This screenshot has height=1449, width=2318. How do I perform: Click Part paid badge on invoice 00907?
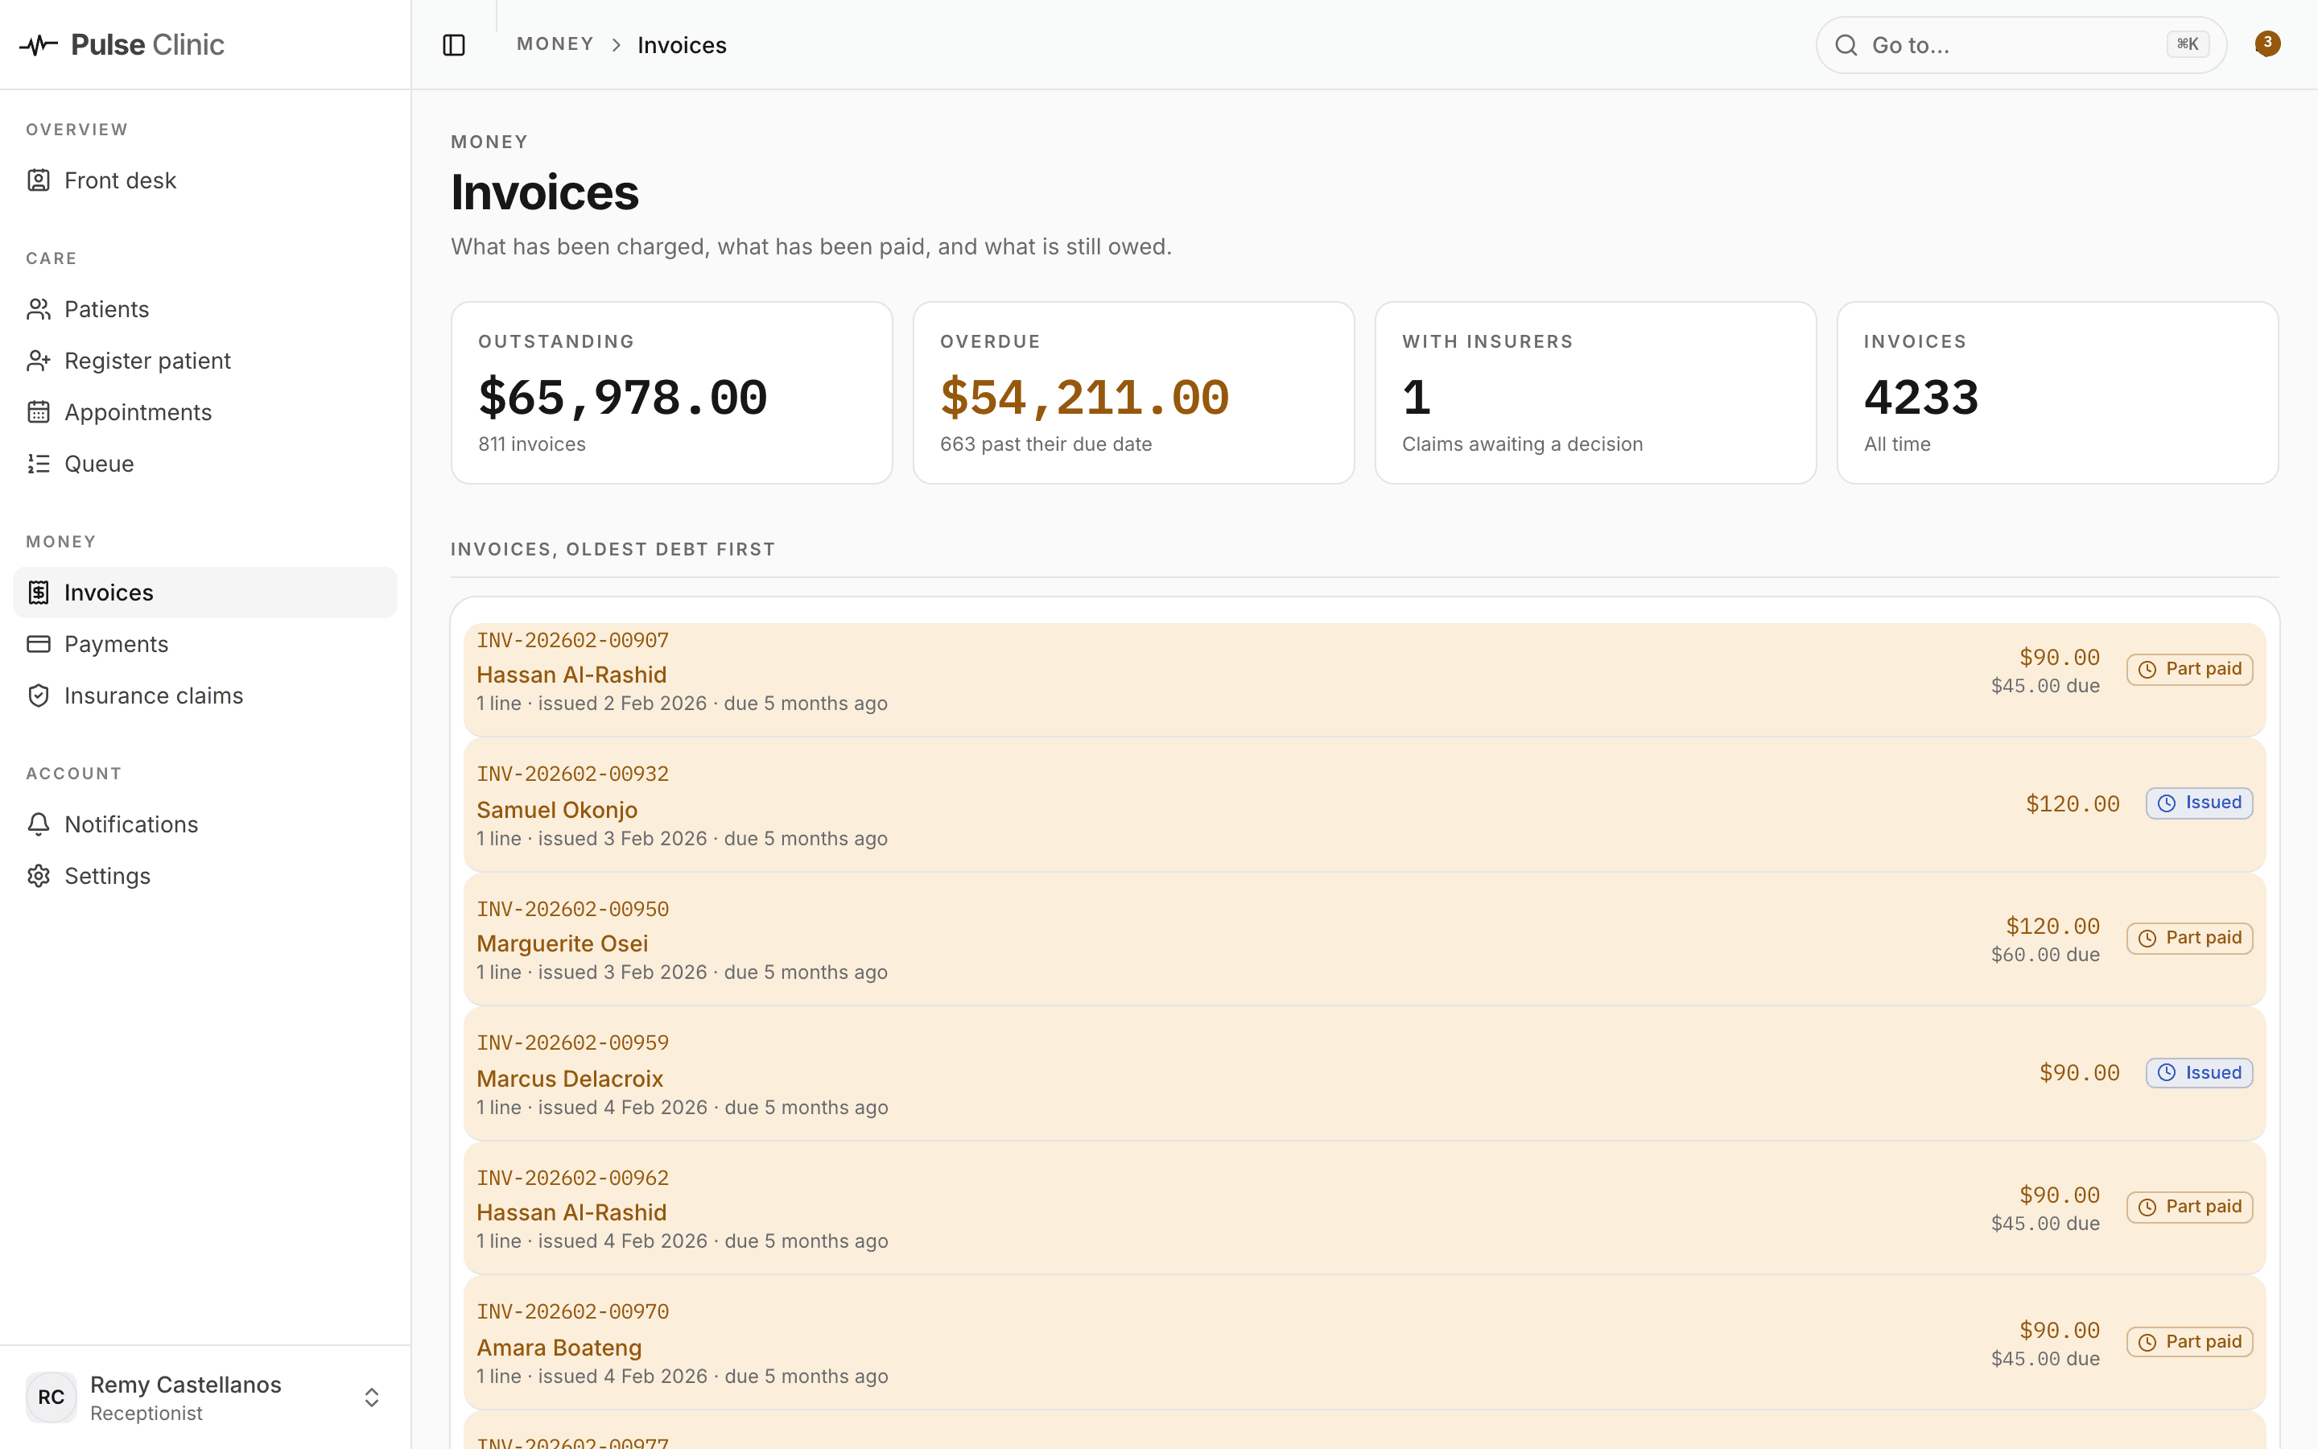coord(2190,669)
